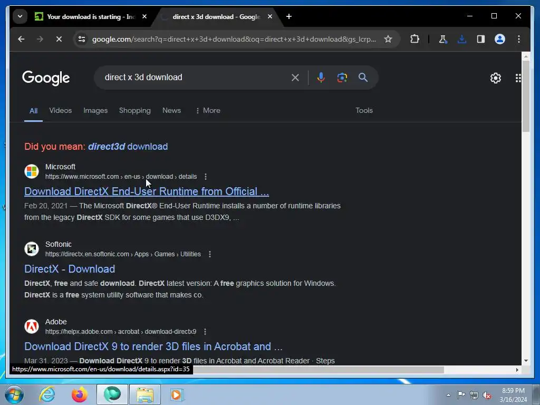Launch Internet Explorer from taskbar
This screenshot has height=405, width=540.
pyautogui.click(x=47, y=394)
